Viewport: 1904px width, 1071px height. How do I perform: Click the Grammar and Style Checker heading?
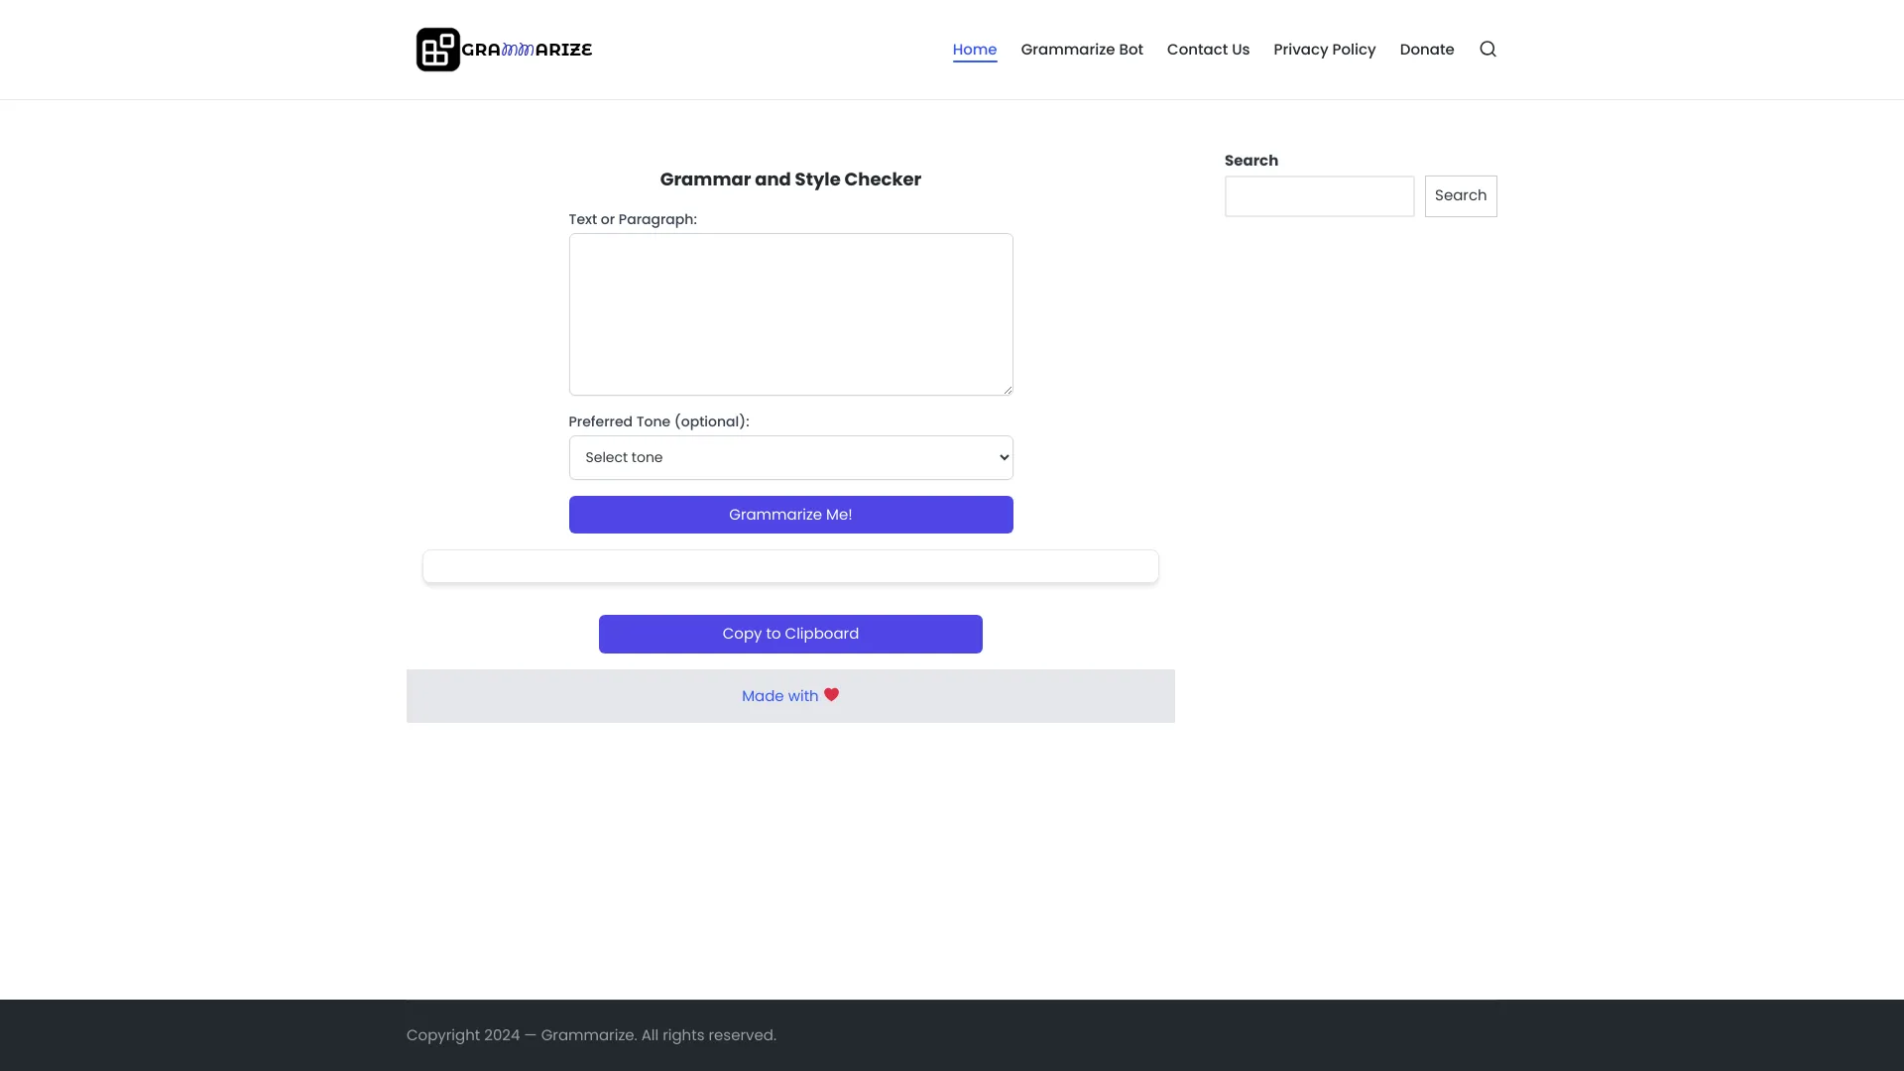(x=790, y=179)
